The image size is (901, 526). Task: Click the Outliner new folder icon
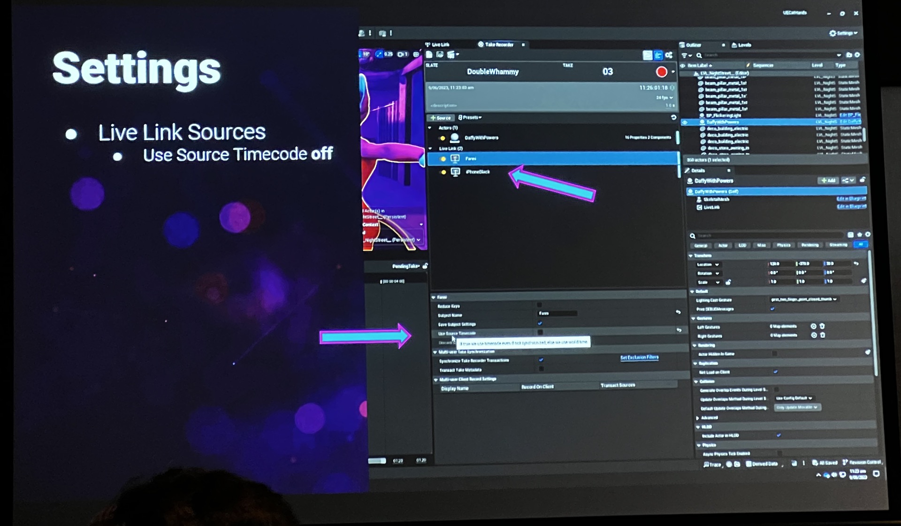click(x=848, y=55)
